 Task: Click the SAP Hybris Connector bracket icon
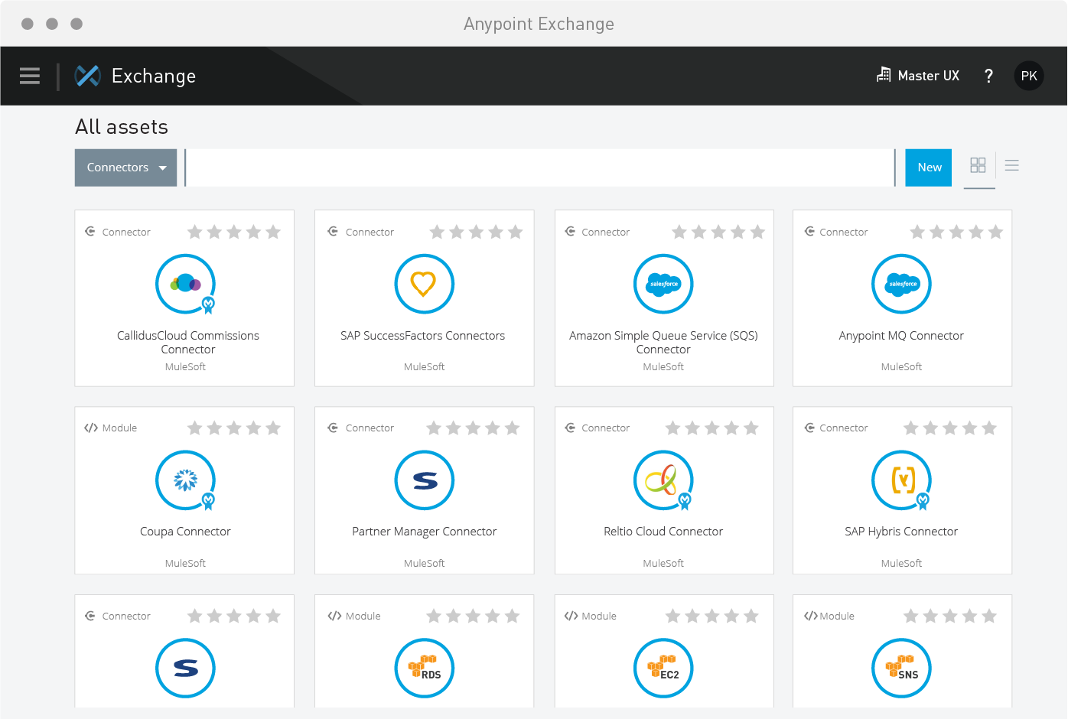pos(901,480)
